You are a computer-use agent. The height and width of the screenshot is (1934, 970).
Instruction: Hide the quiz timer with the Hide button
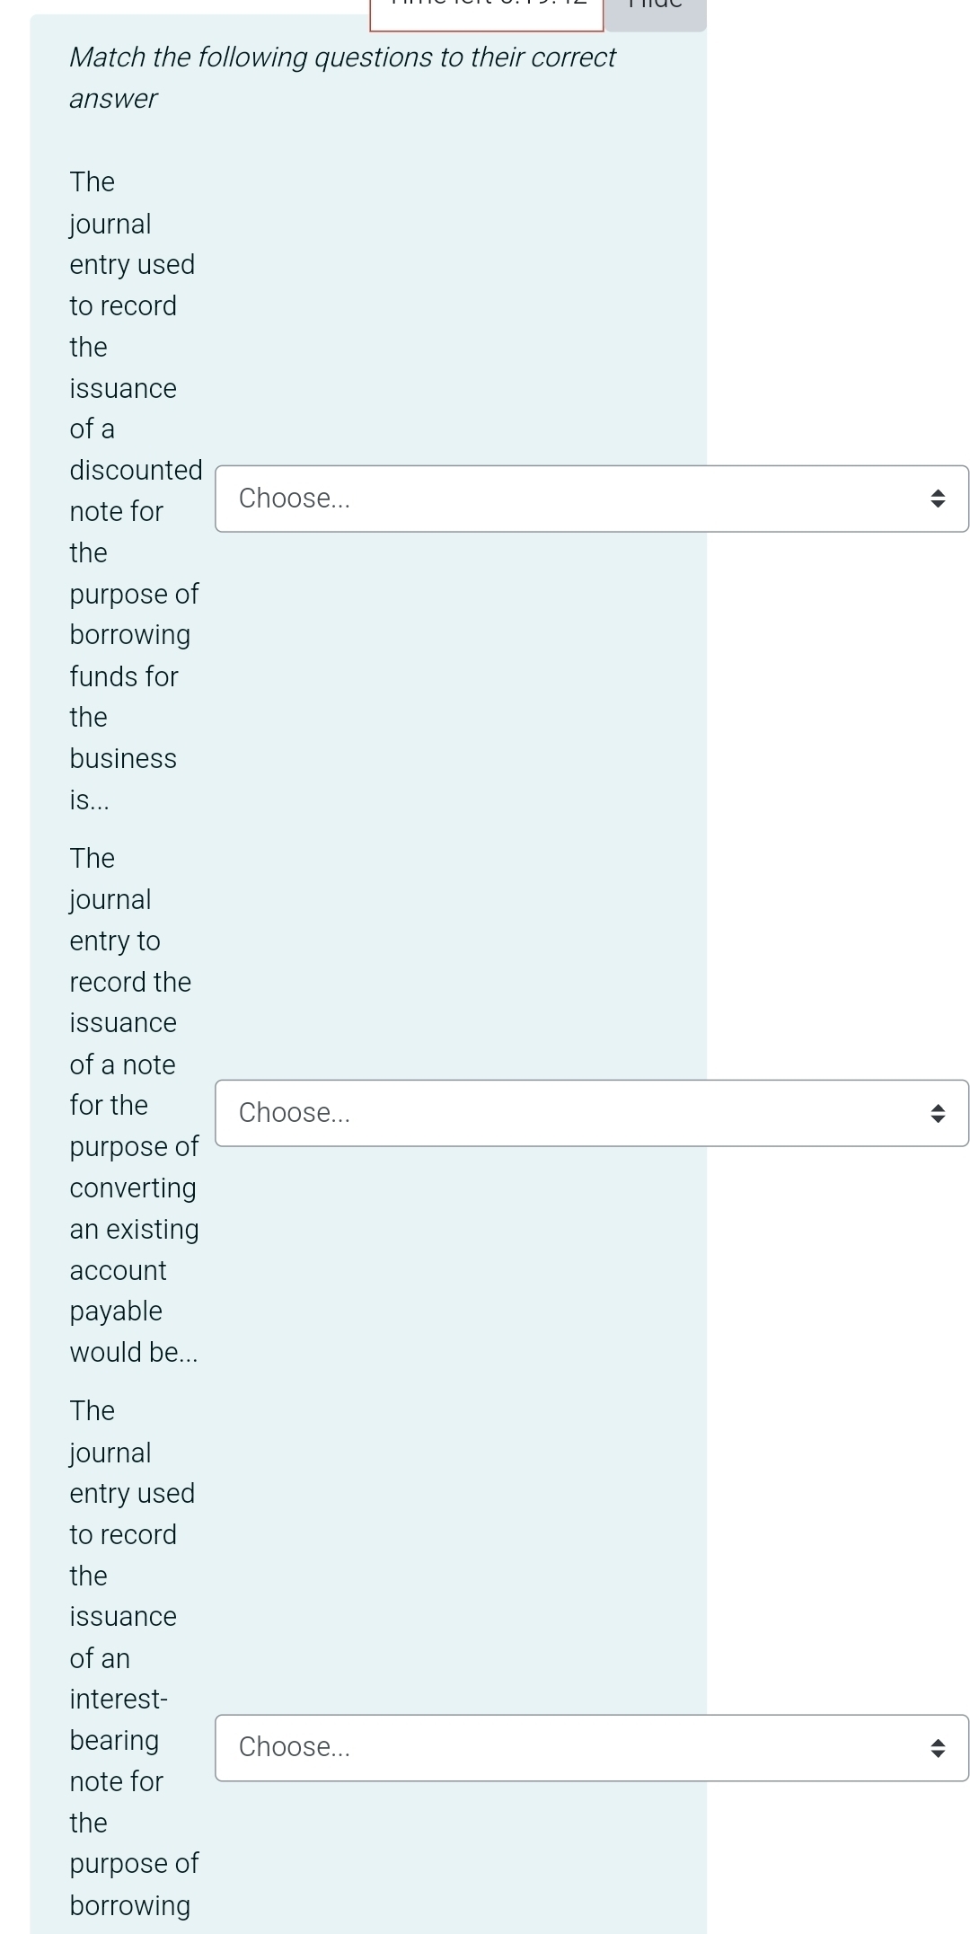point(656,11)
